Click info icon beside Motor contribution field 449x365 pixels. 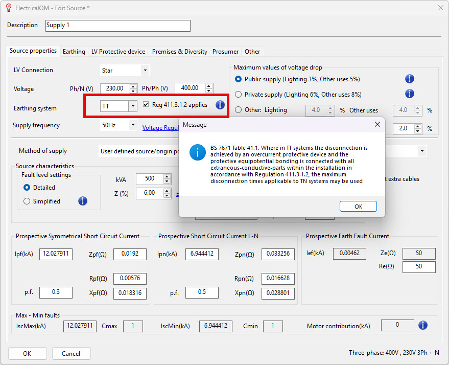[422, 326]
